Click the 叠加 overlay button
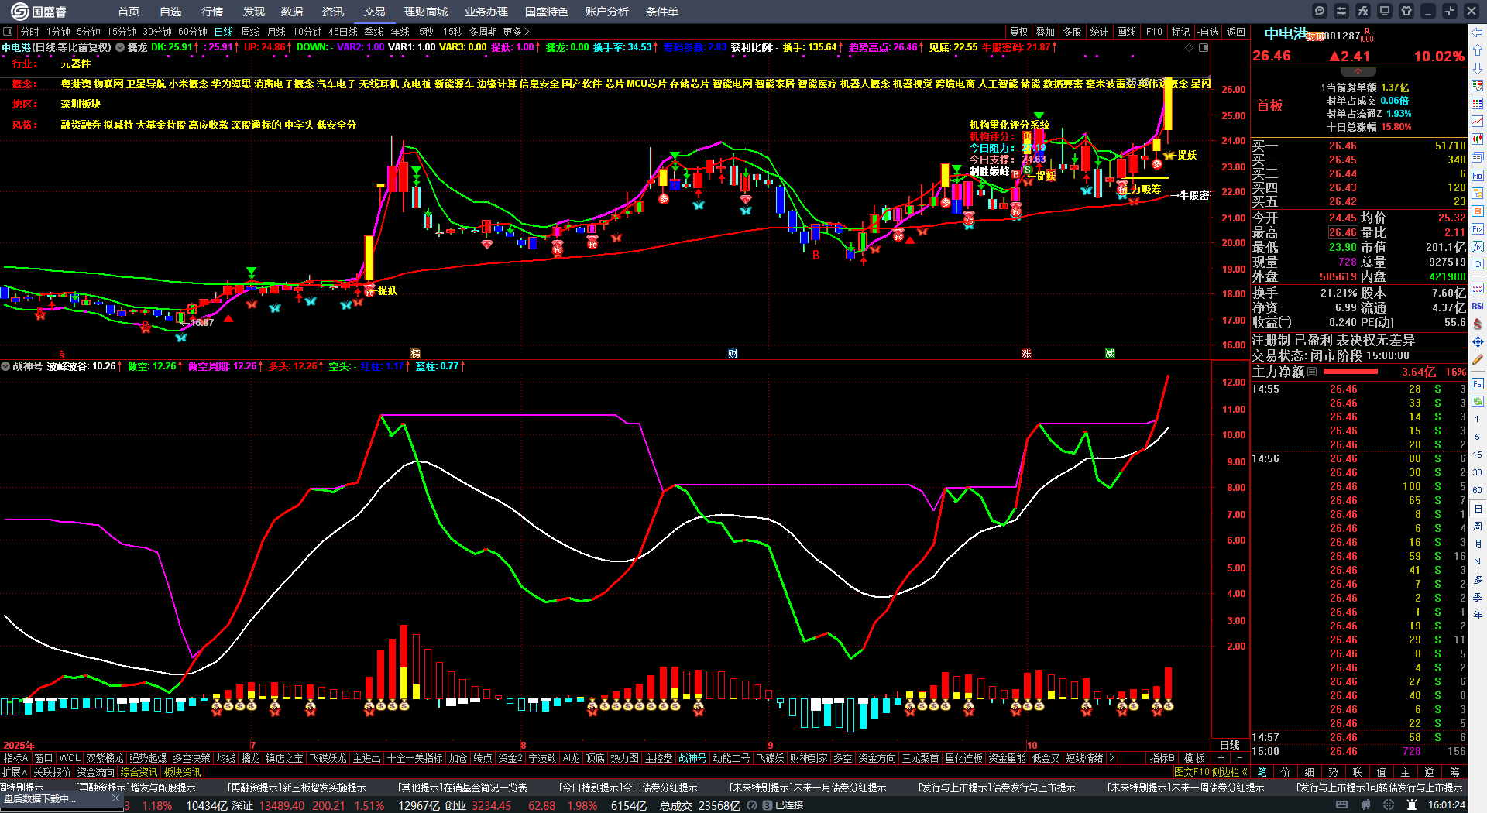The height and width of the screenshot is (813, 1487). [x=1046, y=32]
